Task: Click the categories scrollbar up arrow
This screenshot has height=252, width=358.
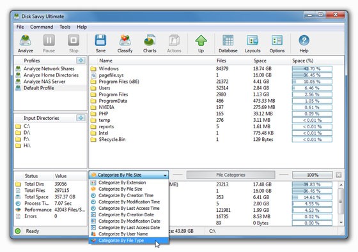Action: click(341, 185)
